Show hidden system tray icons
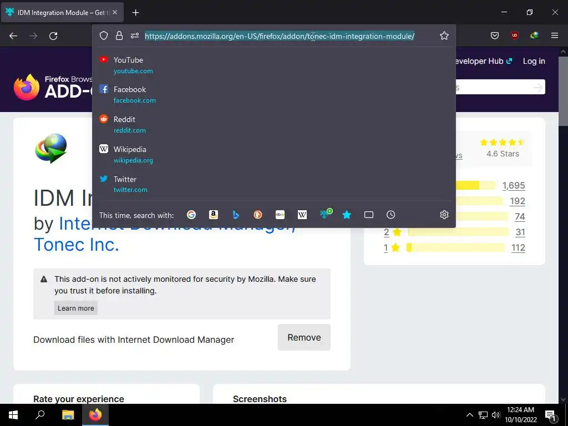Screen dimensions: 568x426 pyautogui.click(x=469, y=415)
